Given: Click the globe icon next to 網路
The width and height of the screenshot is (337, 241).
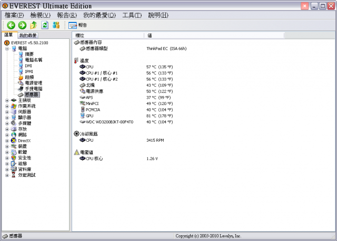Looking at the screenshot, I should click(x=14, y=135).
